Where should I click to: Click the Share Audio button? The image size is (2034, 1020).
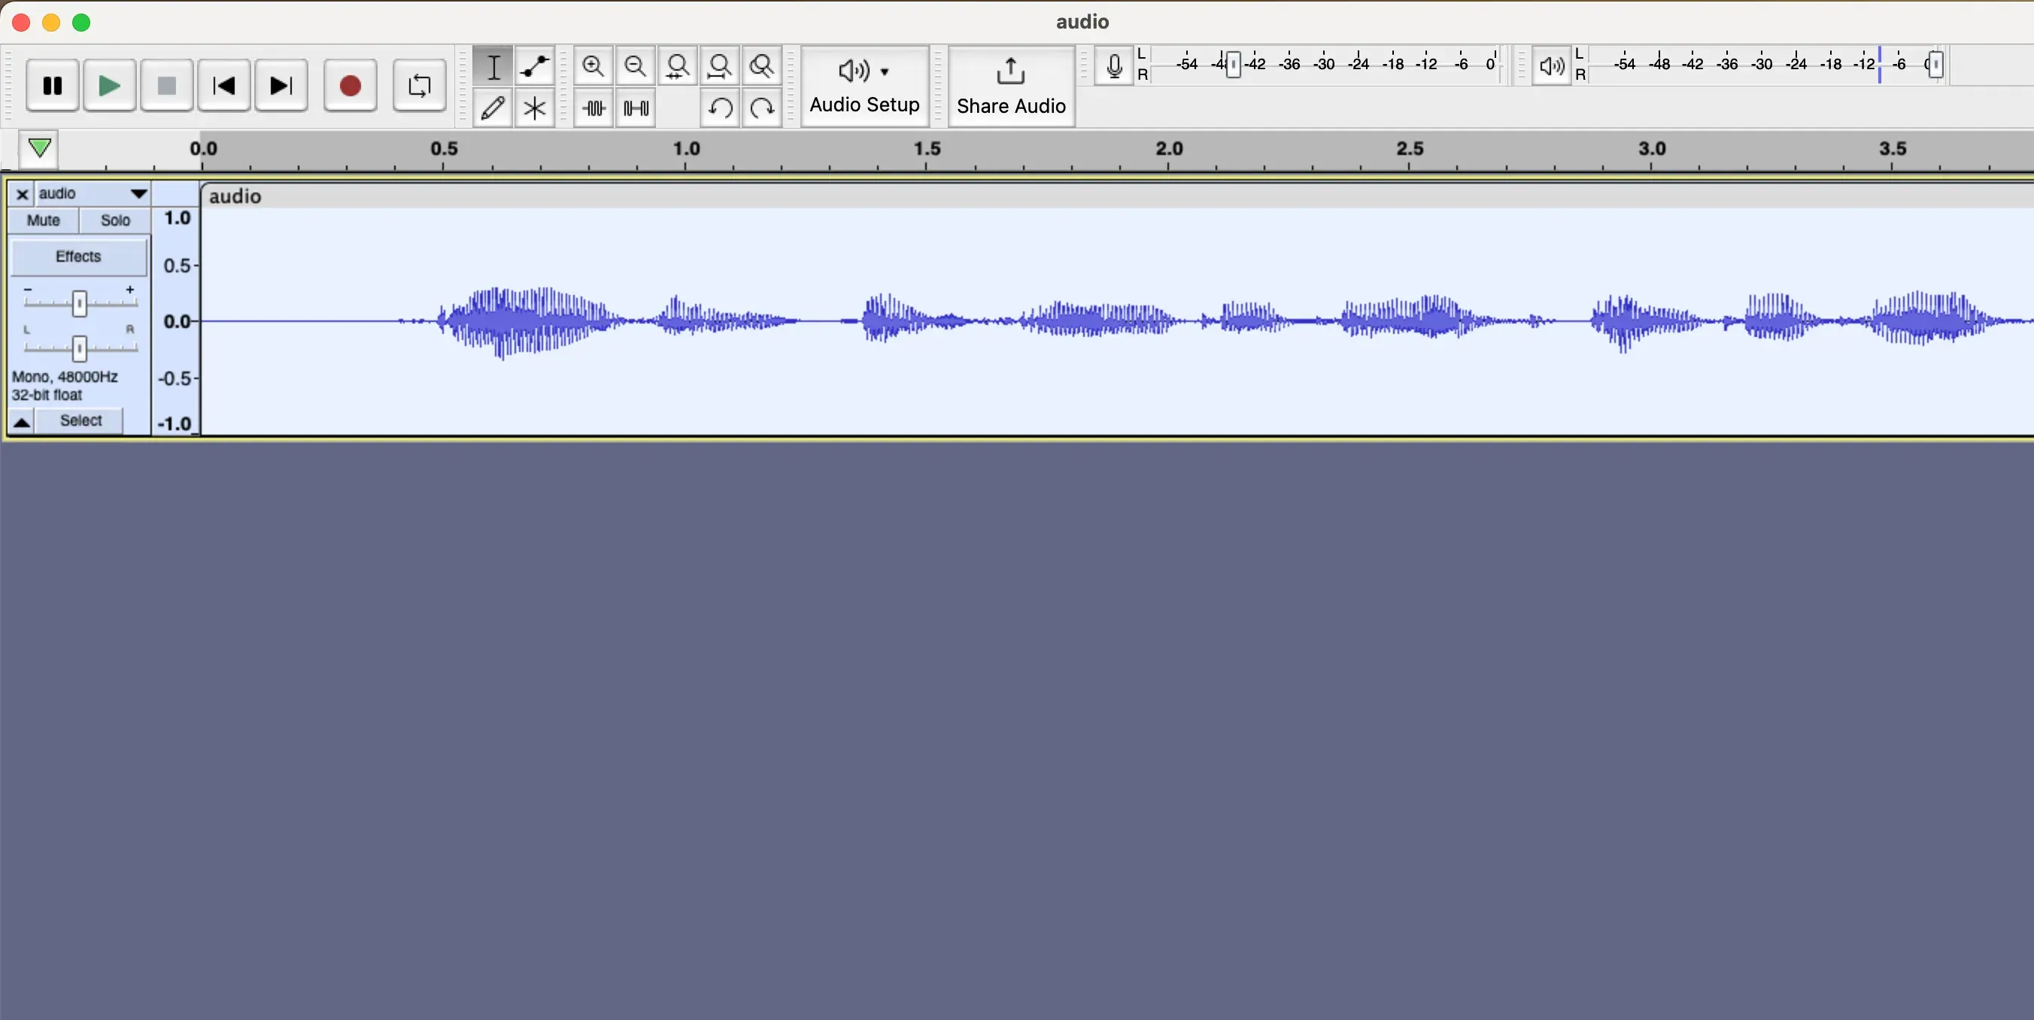tap(1010, 86)
